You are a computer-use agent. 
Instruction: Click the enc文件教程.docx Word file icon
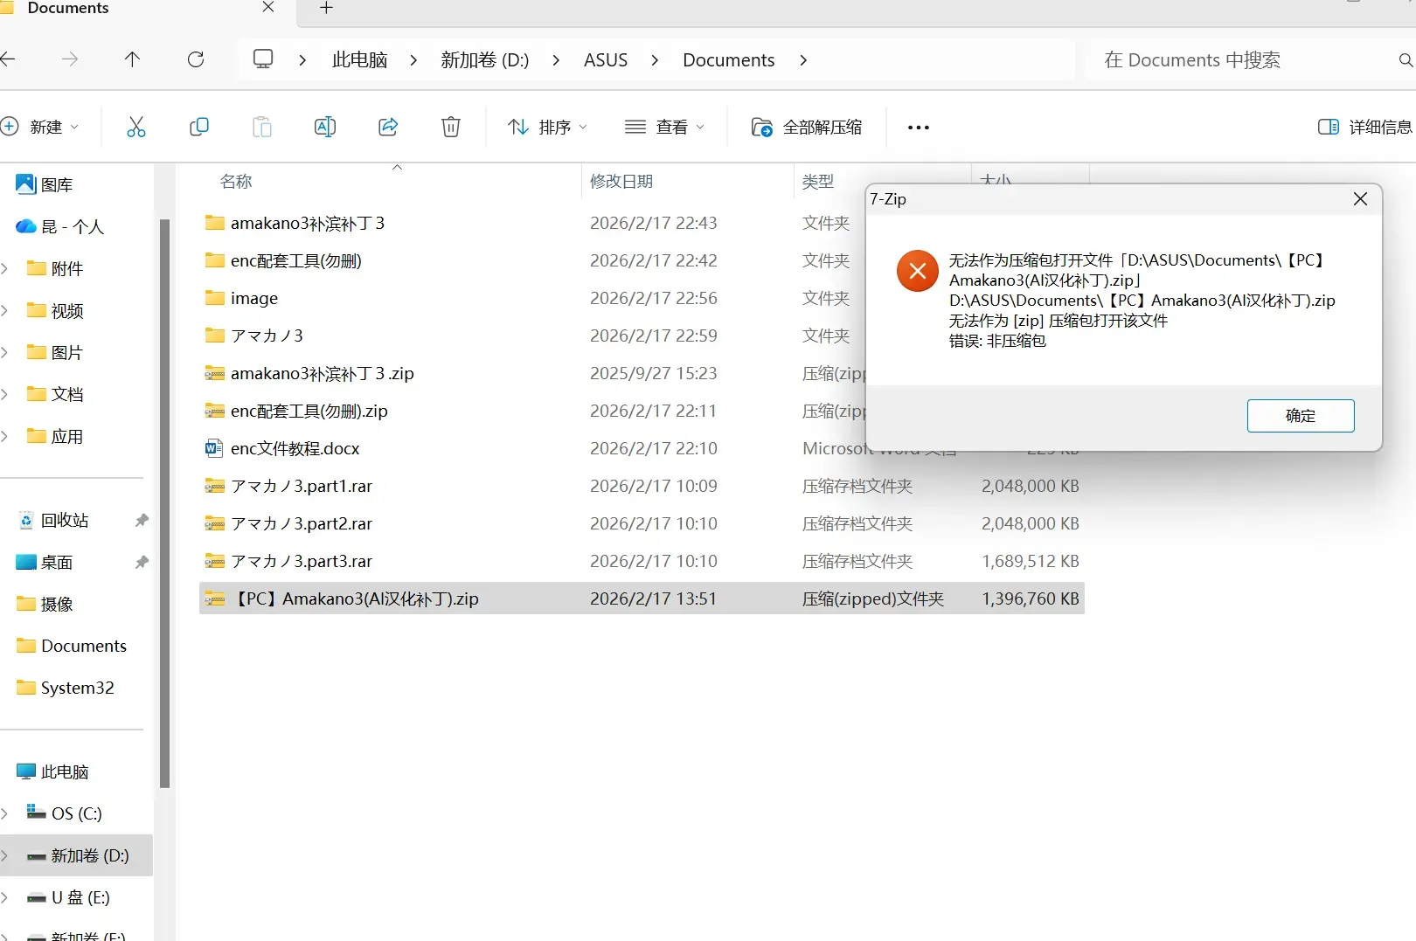point(214,448)
